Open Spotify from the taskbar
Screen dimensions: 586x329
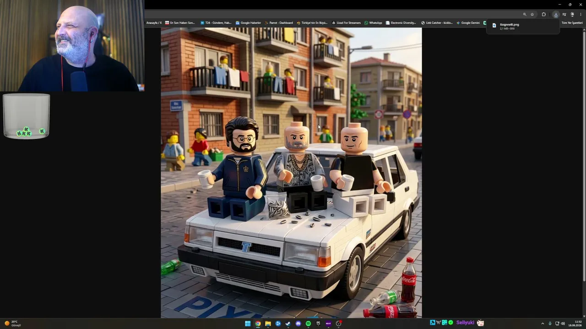tap(308, 324)
